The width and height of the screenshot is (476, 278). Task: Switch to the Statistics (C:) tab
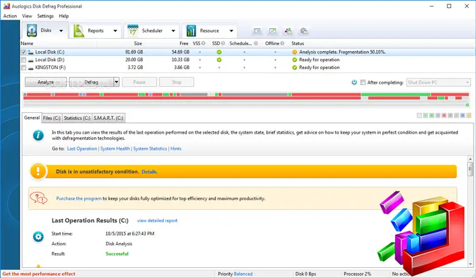coord(77,118)
